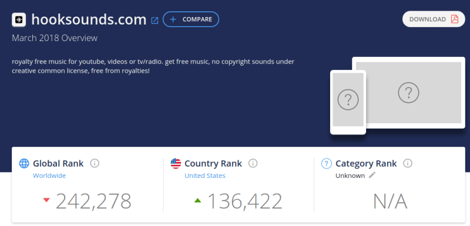Click the 136,422 country rank value
Viewport: 470px width, 226px height.
pos(245,201)
